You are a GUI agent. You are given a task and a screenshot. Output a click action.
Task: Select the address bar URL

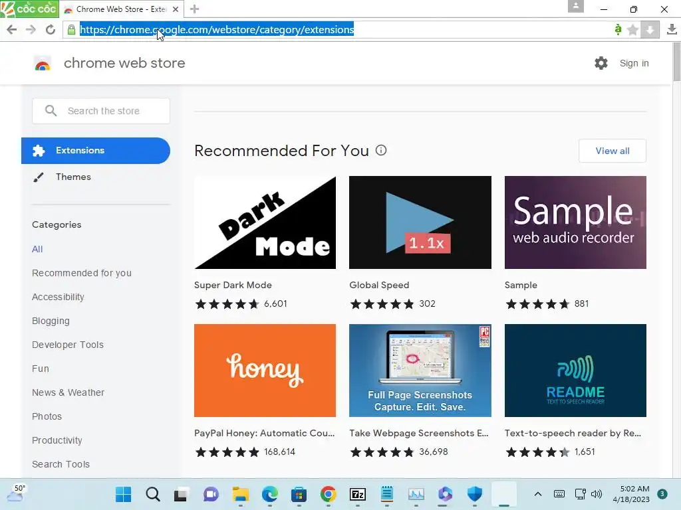click(217, 29)
